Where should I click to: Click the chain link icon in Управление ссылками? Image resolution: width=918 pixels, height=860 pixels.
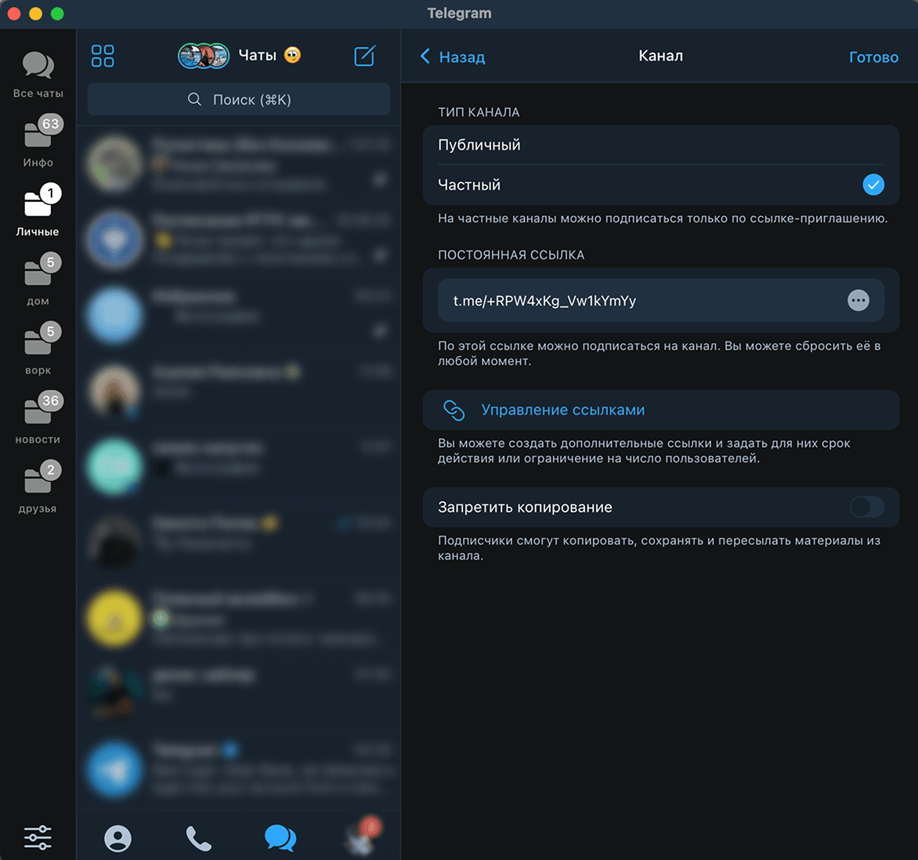[454, 410]
